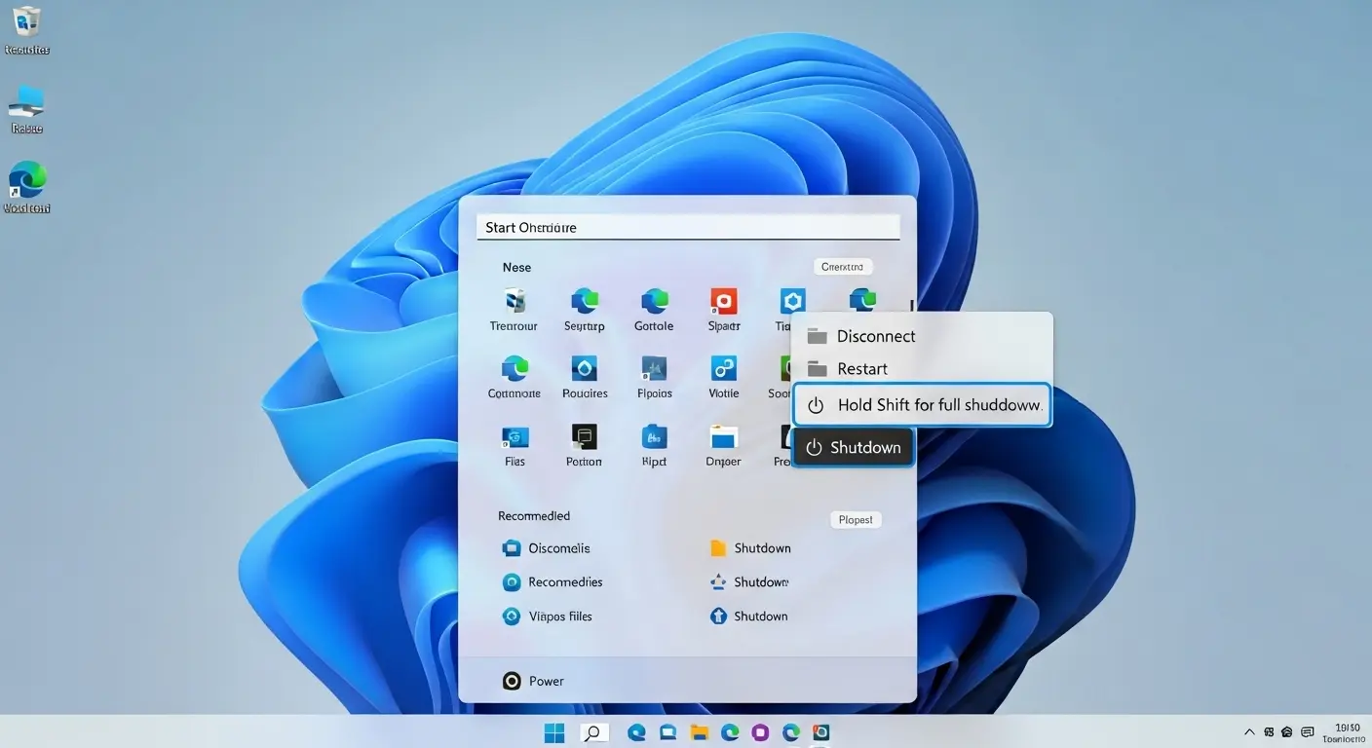The width and height of the screenshot is (1372, 748).
Task: Click the four-square icon in system tray
Action: click(1269, 732)
